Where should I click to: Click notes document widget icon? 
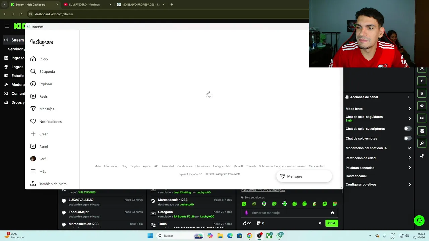(422, 93)
